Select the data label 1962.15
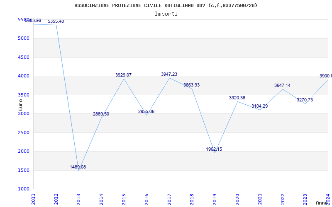 click(x=214, y=149)
